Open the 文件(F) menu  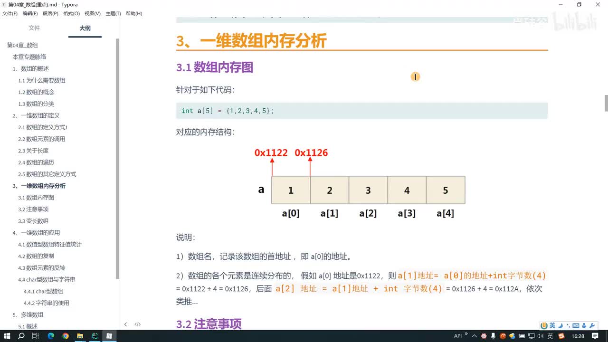coord(9,13)
